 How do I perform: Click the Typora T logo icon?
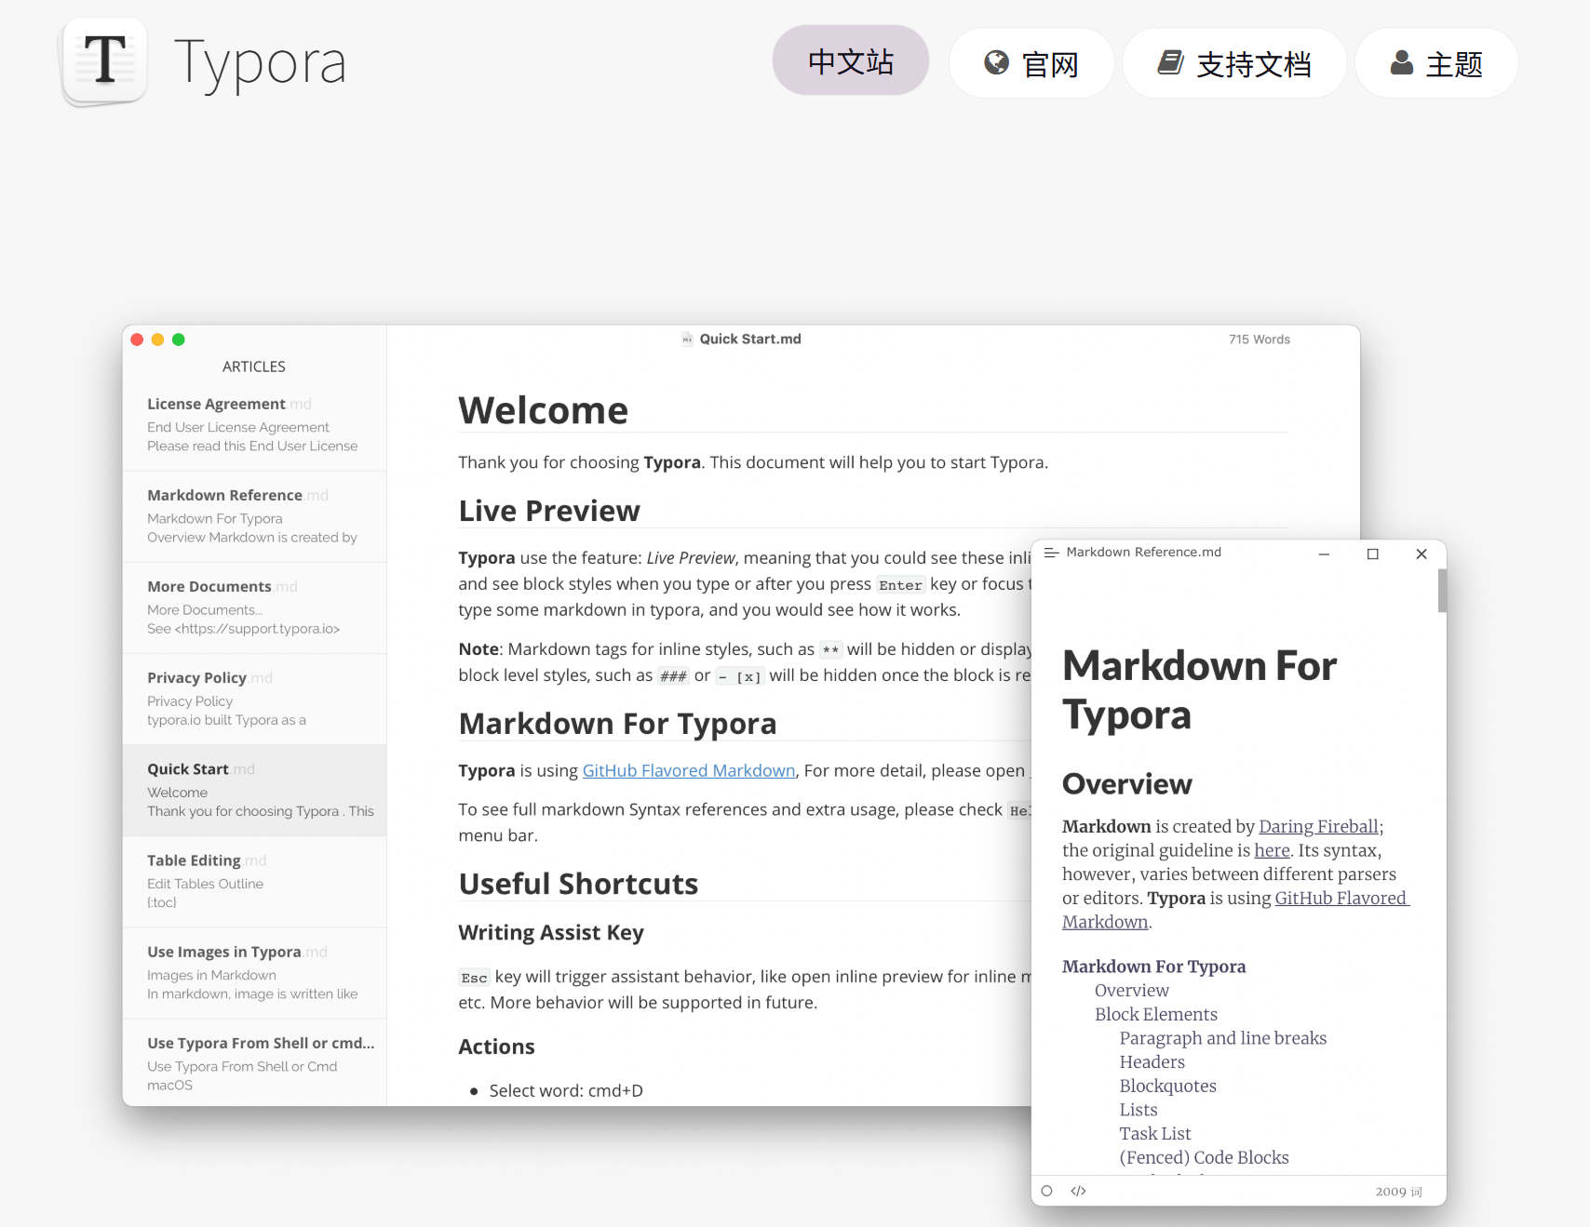pos(104,61)
